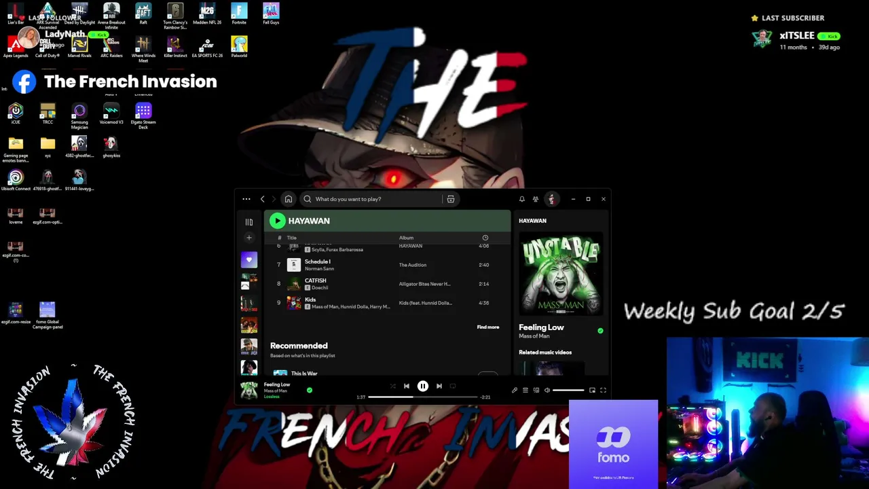
Task: Open Fortnite desktop shortcut
Action: click(x=239, y=14)
